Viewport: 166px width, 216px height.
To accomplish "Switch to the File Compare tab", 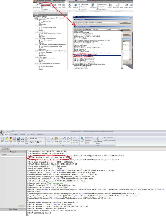I will point(31,135).
